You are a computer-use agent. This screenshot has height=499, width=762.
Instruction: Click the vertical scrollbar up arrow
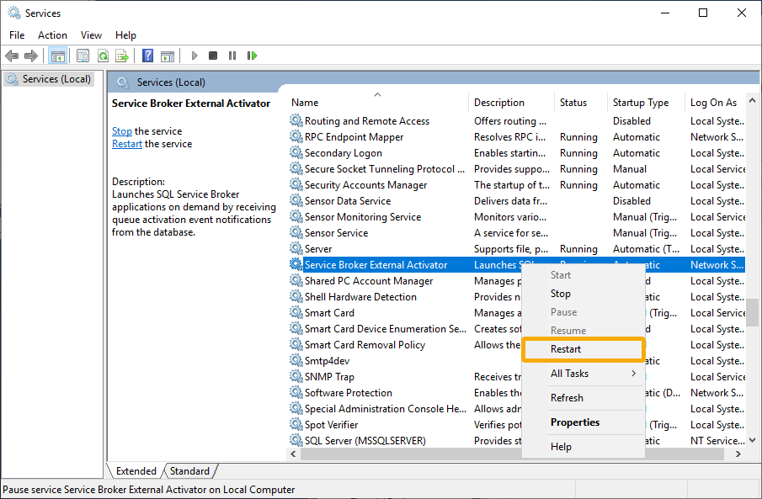coord(752,101)
